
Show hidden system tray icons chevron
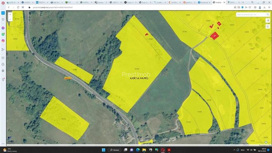234,150
